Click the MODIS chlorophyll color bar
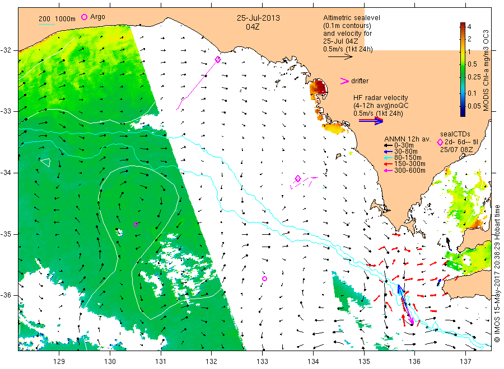The height and width of the screenshot is (369, 504). click(463, 69)
